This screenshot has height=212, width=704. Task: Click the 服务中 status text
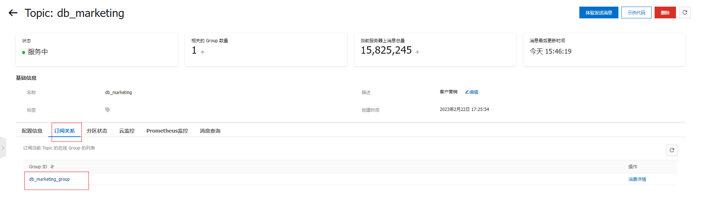pyautogui.click(x=38, y=52)
